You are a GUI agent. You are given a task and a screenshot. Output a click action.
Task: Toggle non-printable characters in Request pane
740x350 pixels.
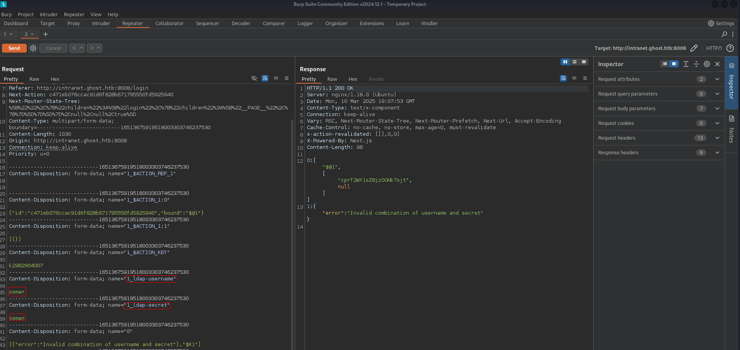coord(276,78)
